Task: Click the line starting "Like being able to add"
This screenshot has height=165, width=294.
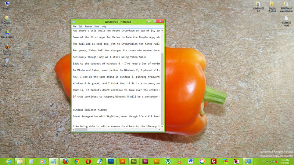Action: [x=116, y=126]
